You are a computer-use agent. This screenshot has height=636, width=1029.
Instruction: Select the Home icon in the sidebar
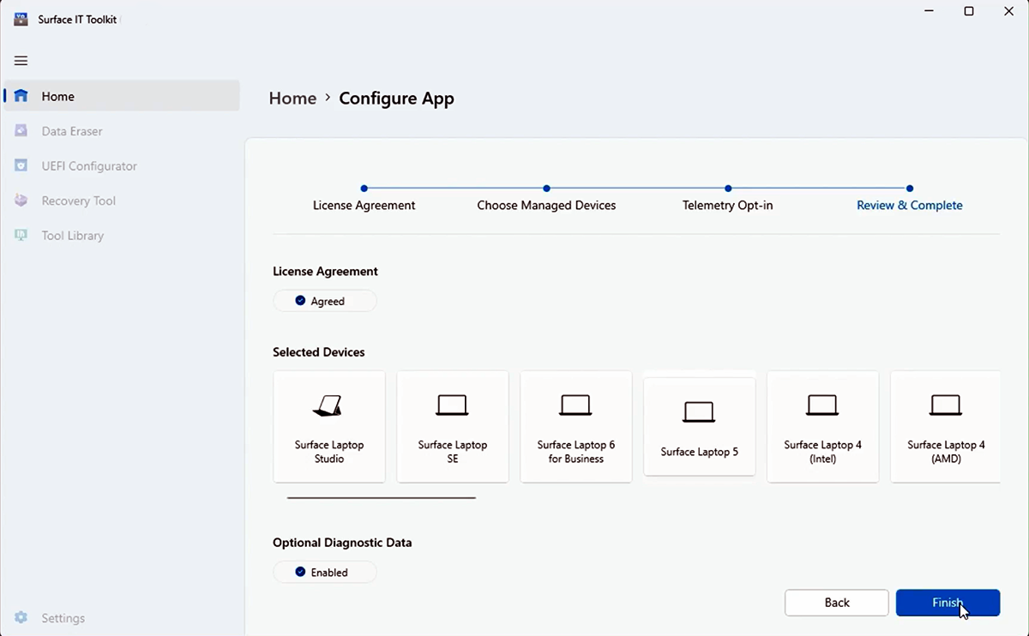21,96
